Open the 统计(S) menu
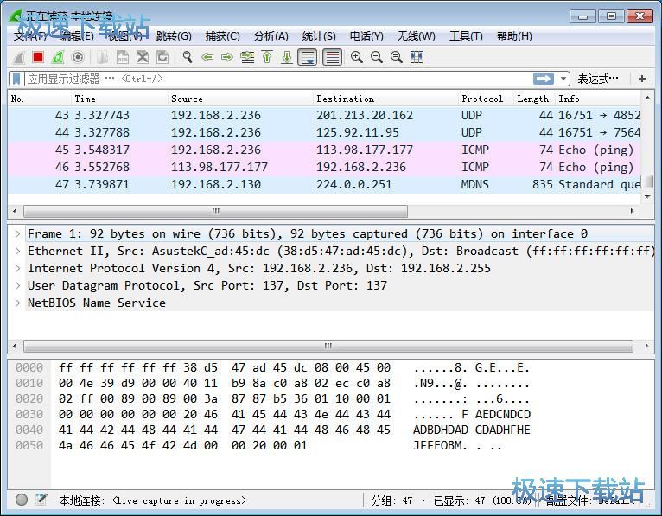662x516 pixels. point(319,36)
